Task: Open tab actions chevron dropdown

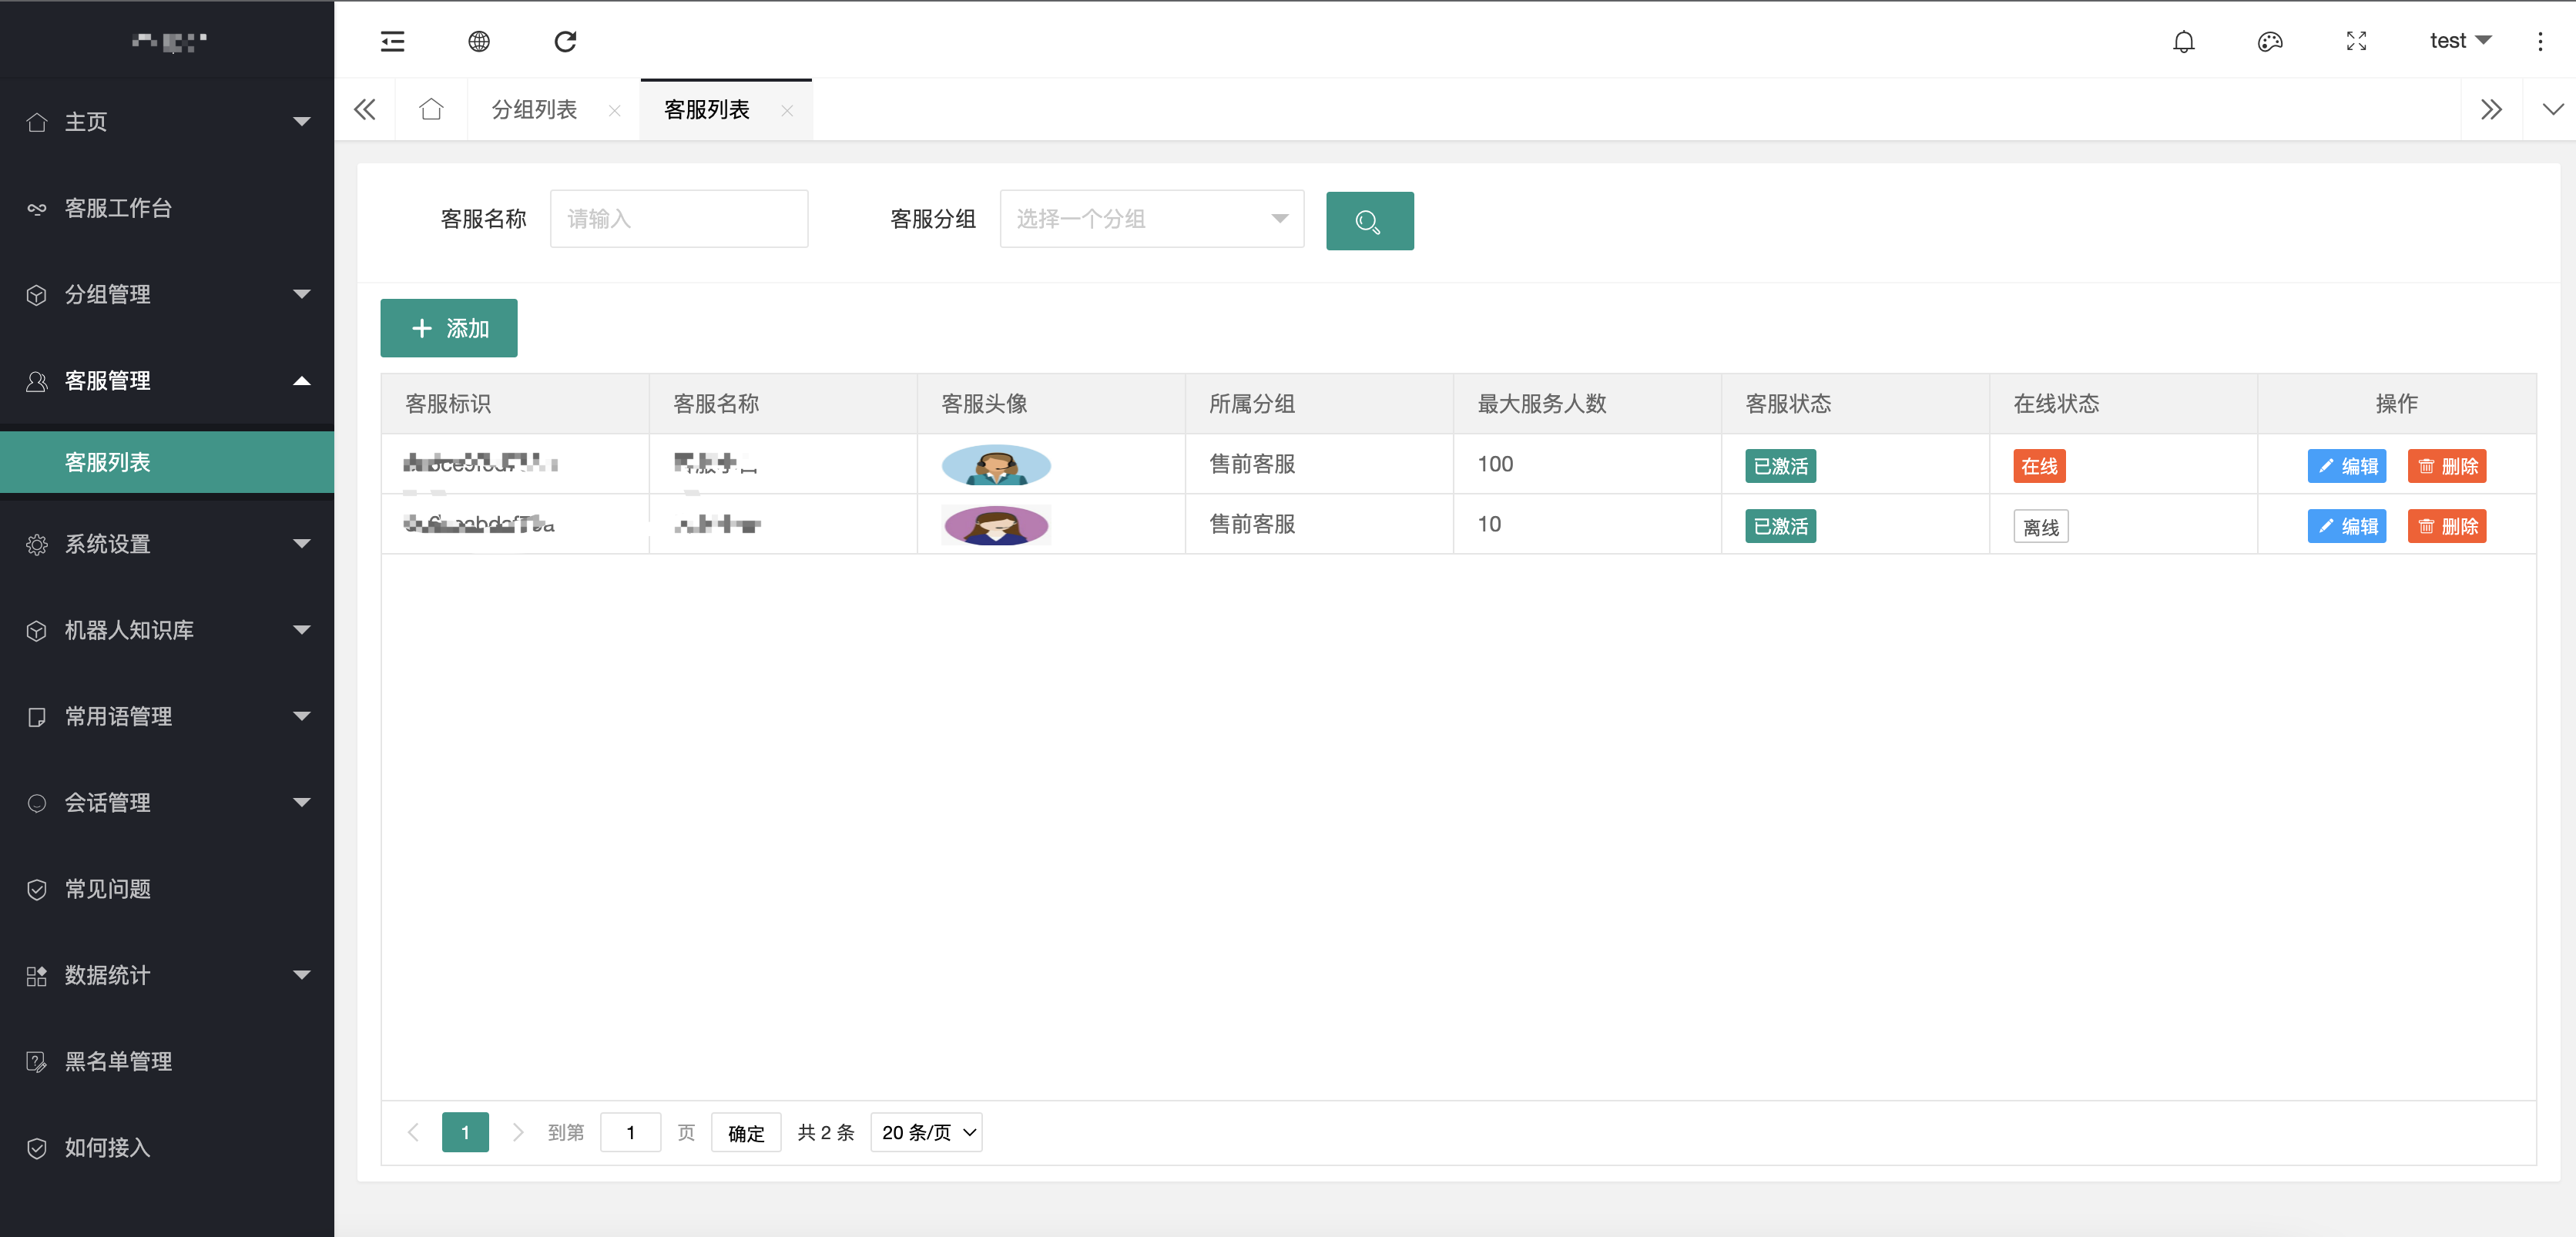Action: tap(2553, 109)
